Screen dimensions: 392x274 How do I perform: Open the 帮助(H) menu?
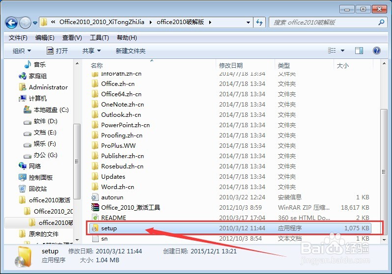tap(127, 38)
